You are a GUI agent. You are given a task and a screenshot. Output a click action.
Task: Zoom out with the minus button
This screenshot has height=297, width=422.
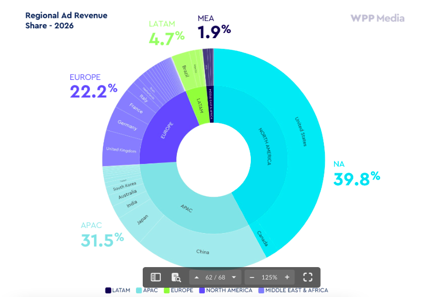pos(252,277)
